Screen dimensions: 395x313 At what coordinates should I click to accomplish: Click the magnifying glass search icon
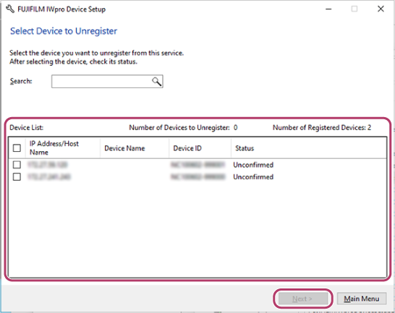pyautogui.click(x=156, y=82)
